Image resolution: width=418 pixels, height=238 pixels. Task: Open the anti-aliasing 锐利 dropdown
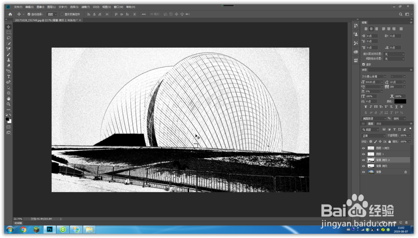coord(399,119)
